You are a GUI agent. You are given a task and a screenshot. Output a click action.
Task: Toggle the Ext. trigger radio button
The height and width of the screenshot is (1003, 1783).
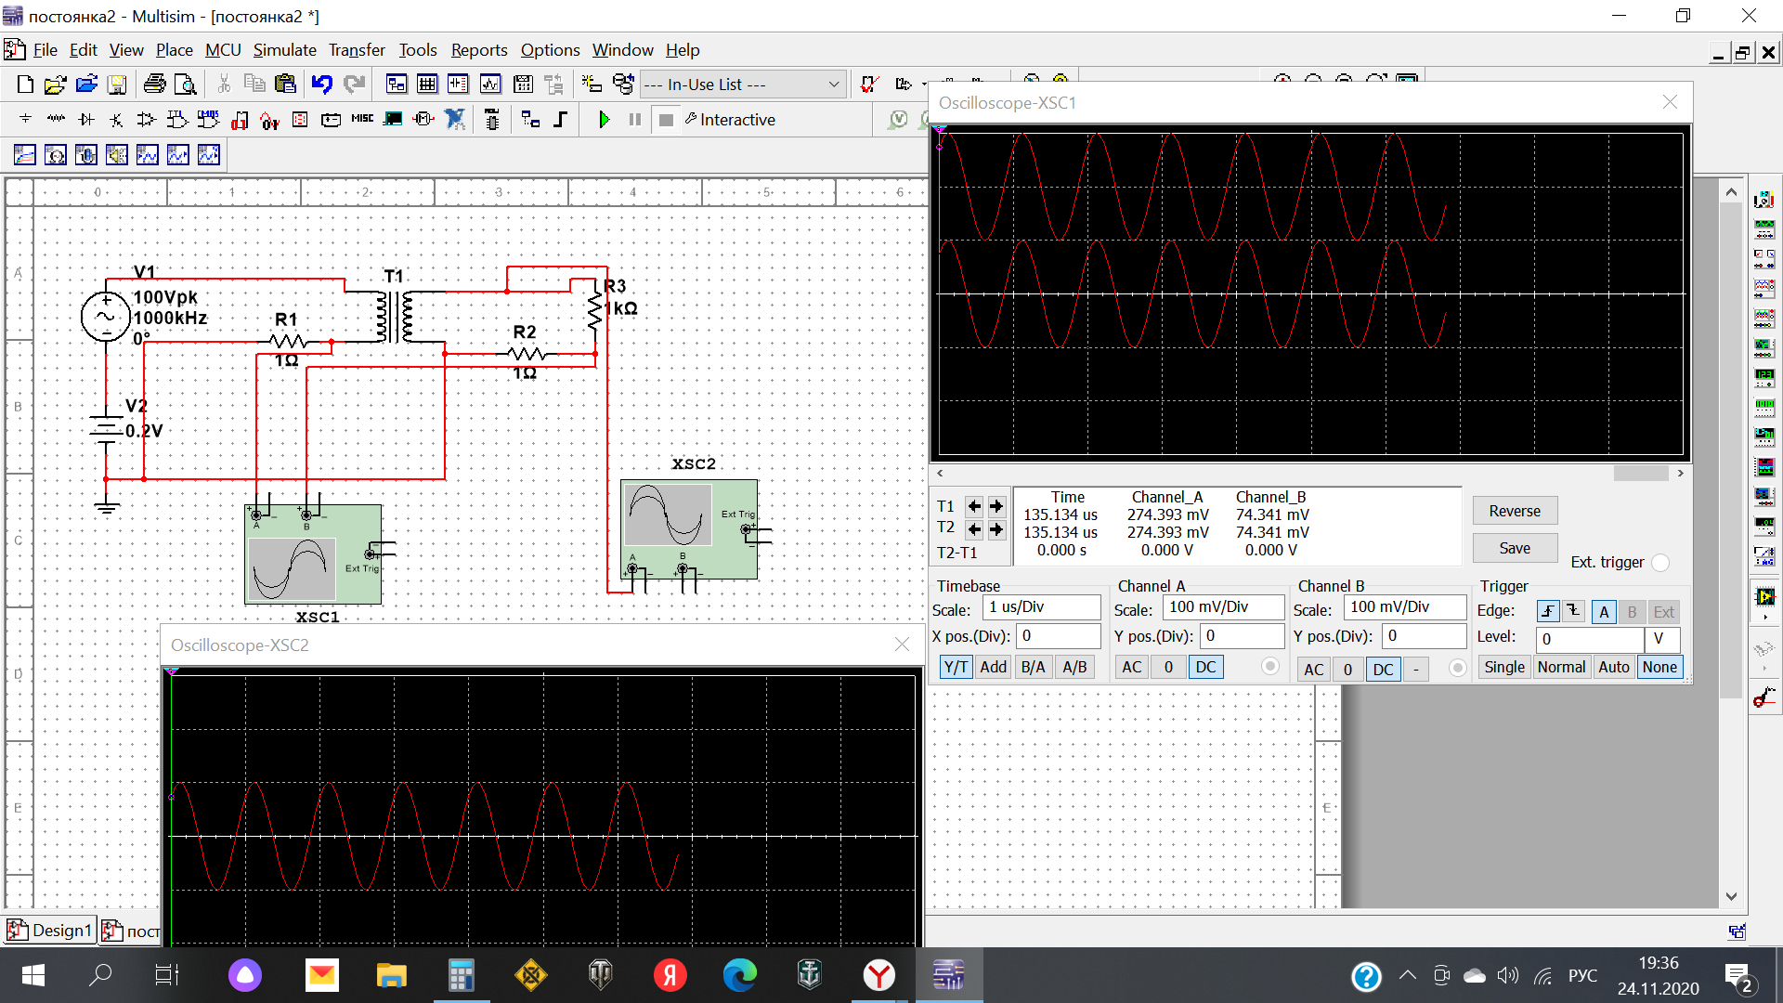[1660, 563]
